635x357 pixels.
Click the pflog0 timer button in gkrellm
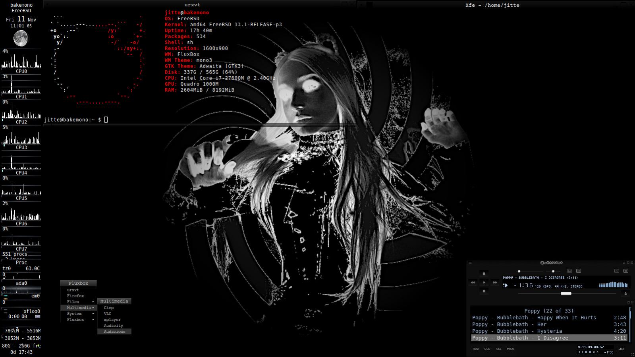click(38, 316)
